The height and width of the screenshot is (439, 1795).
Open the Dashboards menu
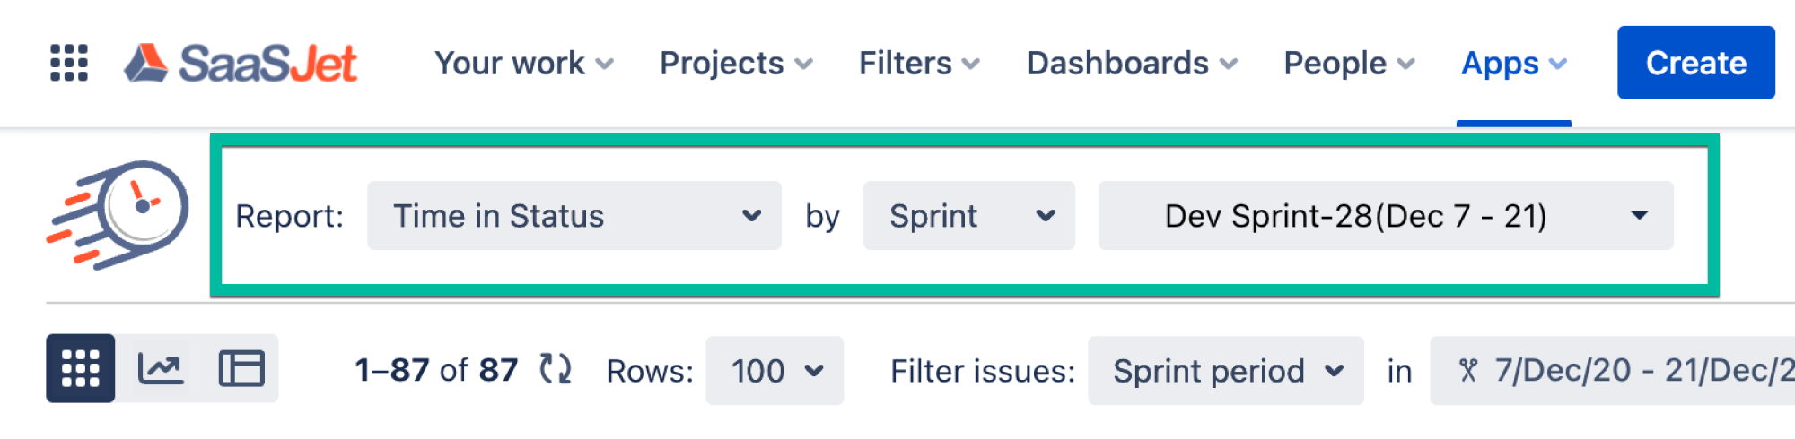1132,64
